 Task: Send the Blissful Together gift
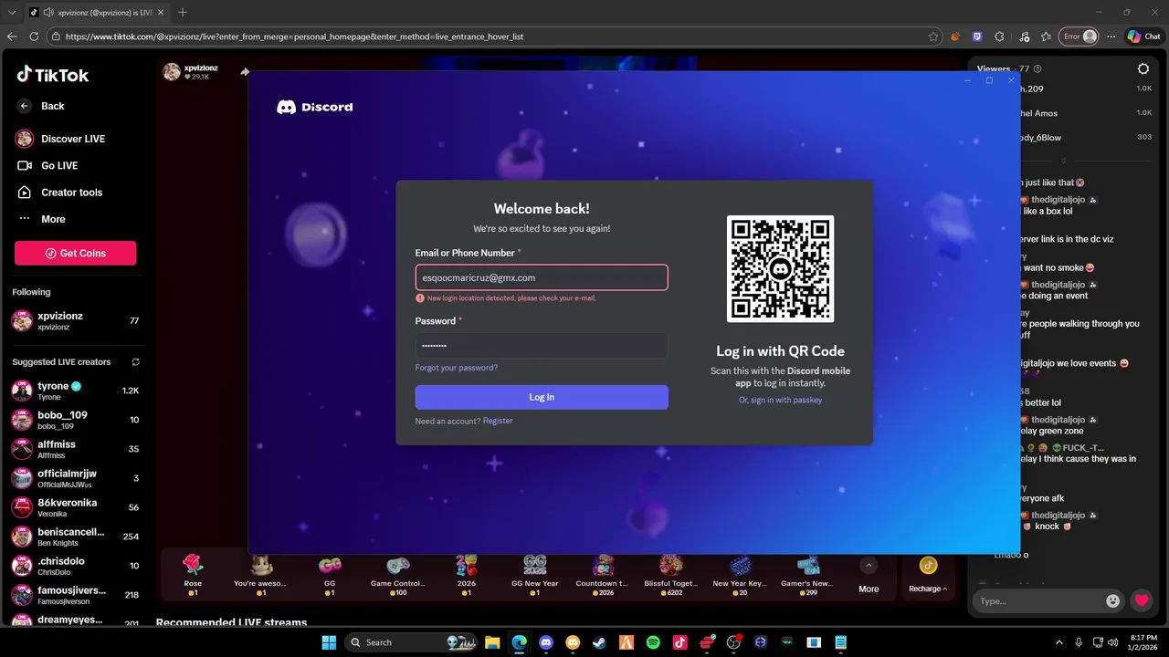(671, 574)
